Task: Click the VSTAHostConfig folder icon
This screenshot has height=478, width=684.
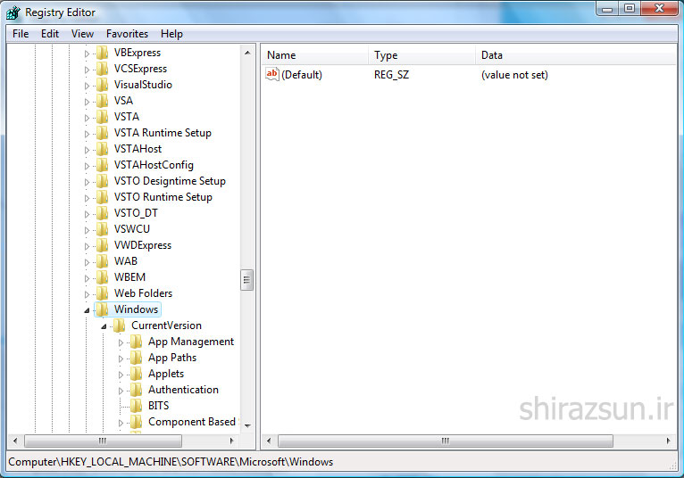Action: tap(103, 165)
